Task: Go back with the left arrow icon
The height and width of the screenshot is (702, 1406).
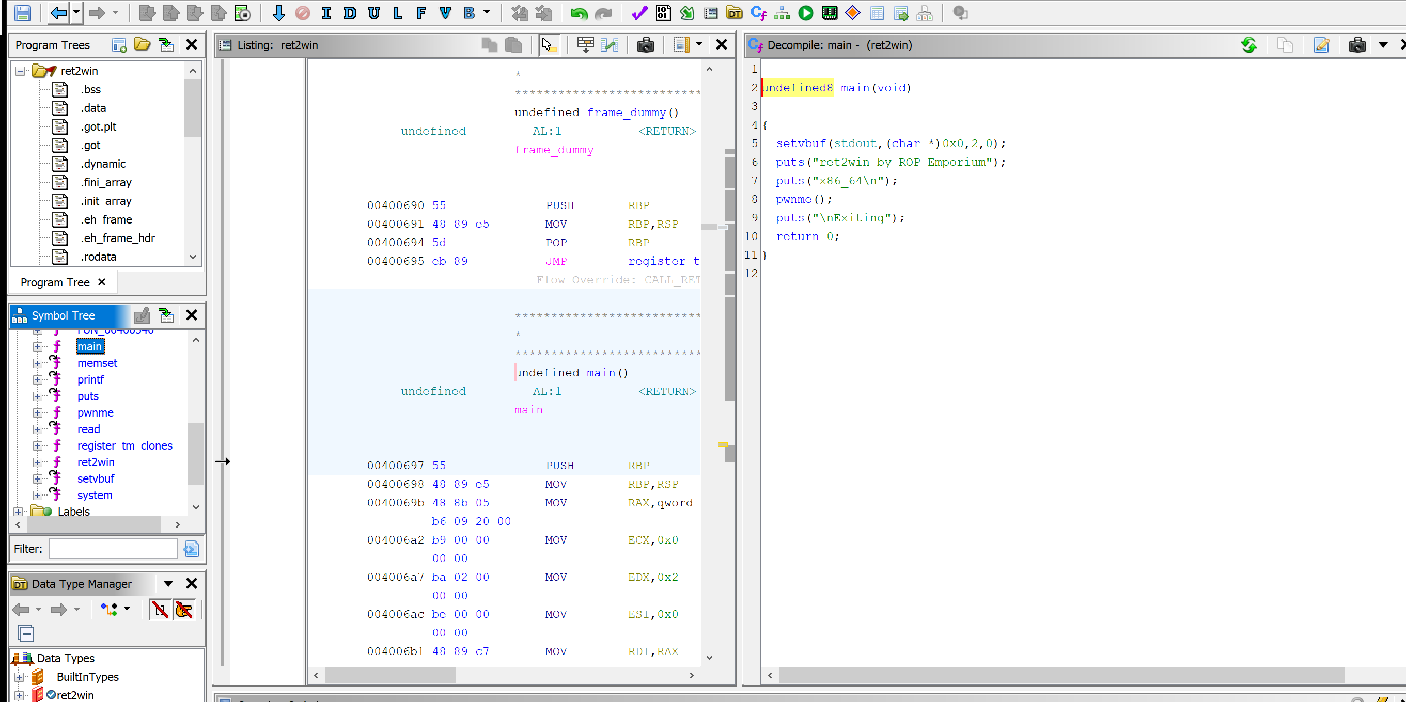Action: coord(59,12)
